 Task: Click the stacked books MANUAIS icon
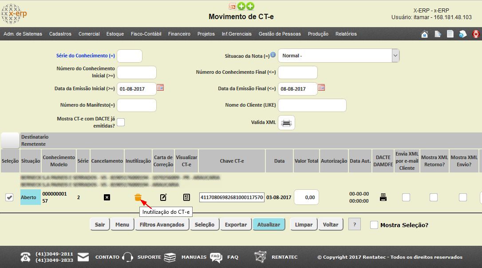[x=170, y=257]
